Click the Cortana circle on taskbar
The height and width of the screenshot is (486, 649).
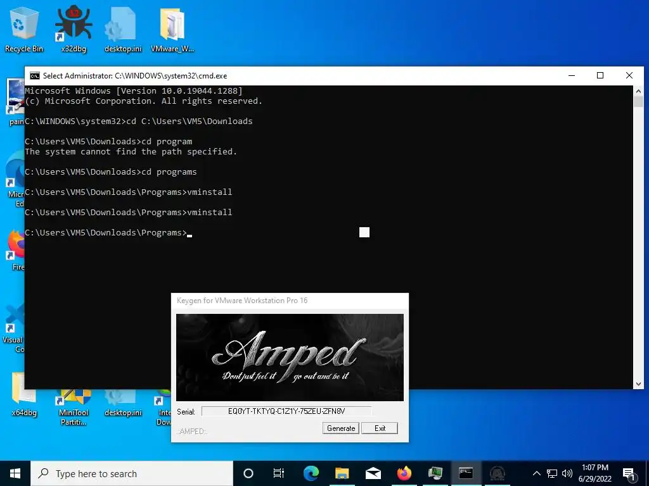(x=248, y=473)
